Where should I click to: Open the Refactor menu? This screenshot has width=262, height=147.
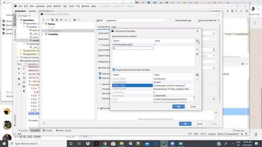(x=57, y=6)
